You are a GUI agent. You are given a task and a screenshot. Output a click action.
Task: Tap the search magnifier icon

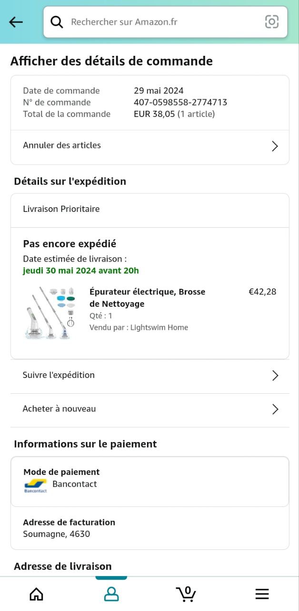coord(57,22)
